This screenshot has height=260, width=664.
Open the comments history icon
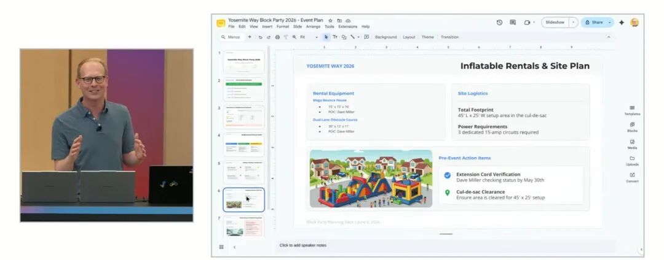(x=513, y=22)
